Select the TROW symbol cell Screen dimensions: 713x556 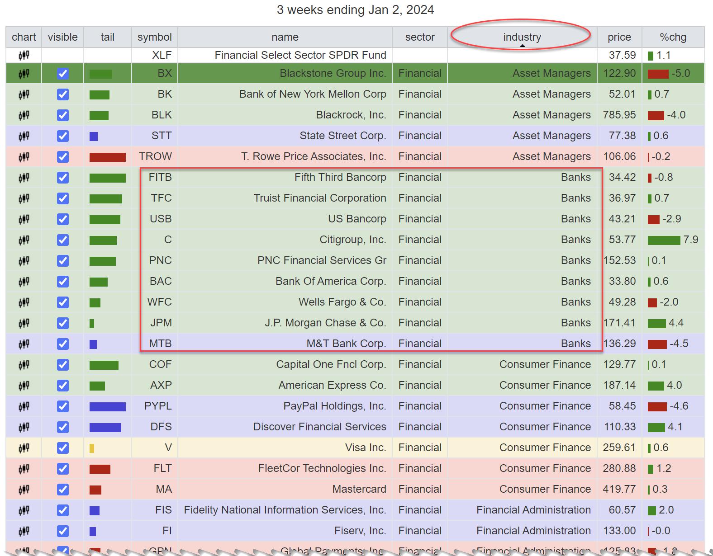coord(155,156)
